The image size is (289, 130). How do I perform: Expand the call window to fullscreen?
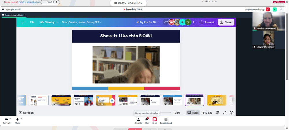tap(281, 9)
